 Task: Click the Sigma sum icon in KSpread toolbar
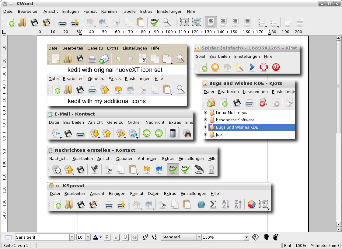coord(213,204)
